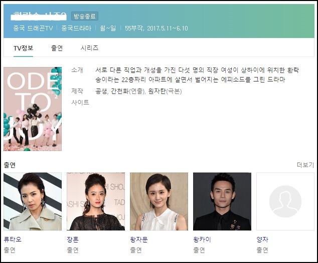Click the 중국 드래곤TV channel text
This screenshot has width=318, height=263.
point(33,28)
